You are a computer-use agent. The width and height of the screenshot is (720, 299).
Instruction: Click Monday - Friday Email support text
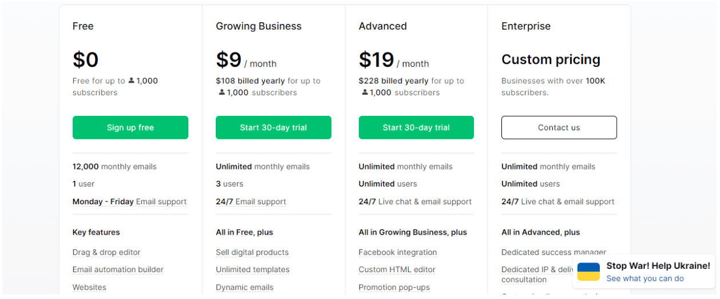(x=129, y=201)
